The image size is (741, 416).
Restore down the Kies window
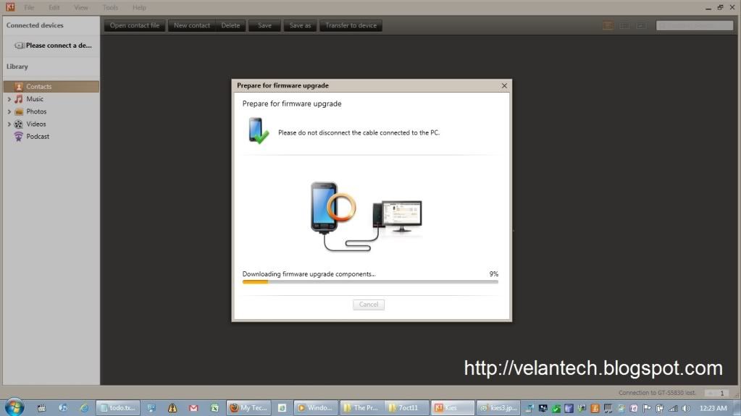(x=720, y=7)
